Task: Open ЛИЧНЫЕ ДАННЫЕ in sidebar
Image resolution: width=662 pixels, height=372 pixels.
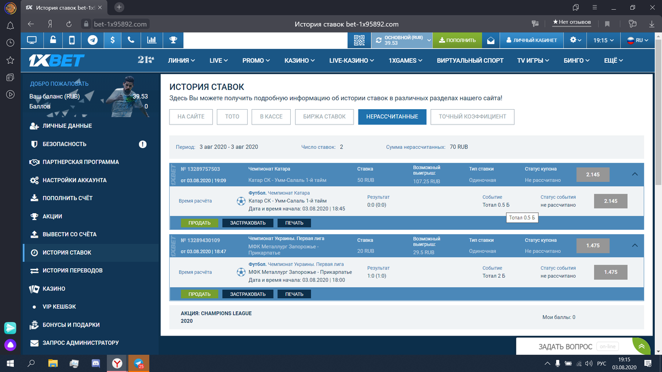Action: click(91, 126)
